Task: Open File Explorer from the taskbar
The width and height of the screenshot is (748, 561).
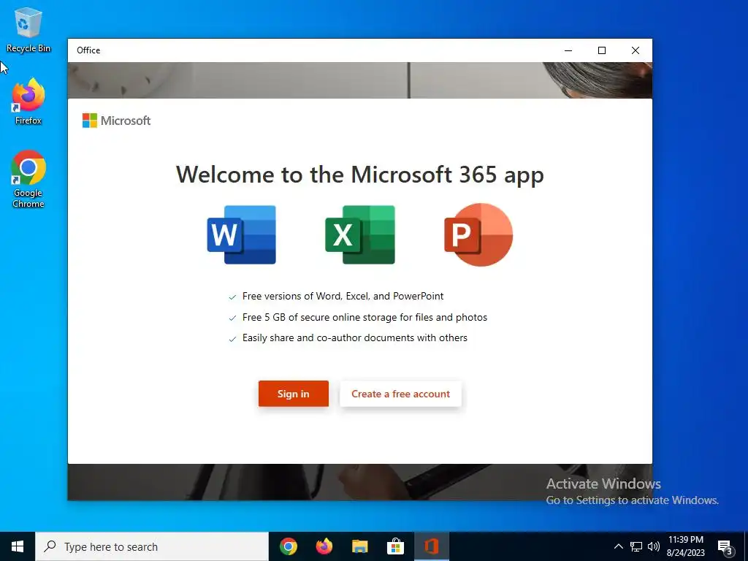Action: coord(359,546)
